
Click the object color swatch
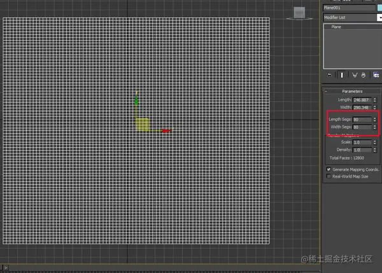(379, 8)
